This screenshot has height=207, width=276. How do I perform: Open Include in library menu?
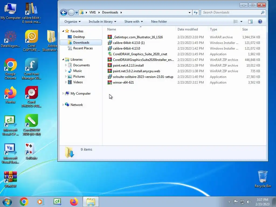click(102, 22)
